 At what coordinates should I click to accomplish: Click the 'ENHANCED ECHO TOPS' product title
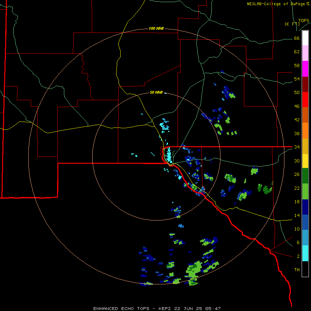click(x=121, y=309)
